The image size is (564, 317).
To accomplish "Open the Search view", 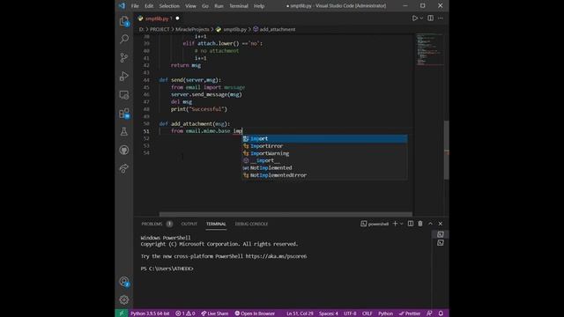I will coord(124,39).
